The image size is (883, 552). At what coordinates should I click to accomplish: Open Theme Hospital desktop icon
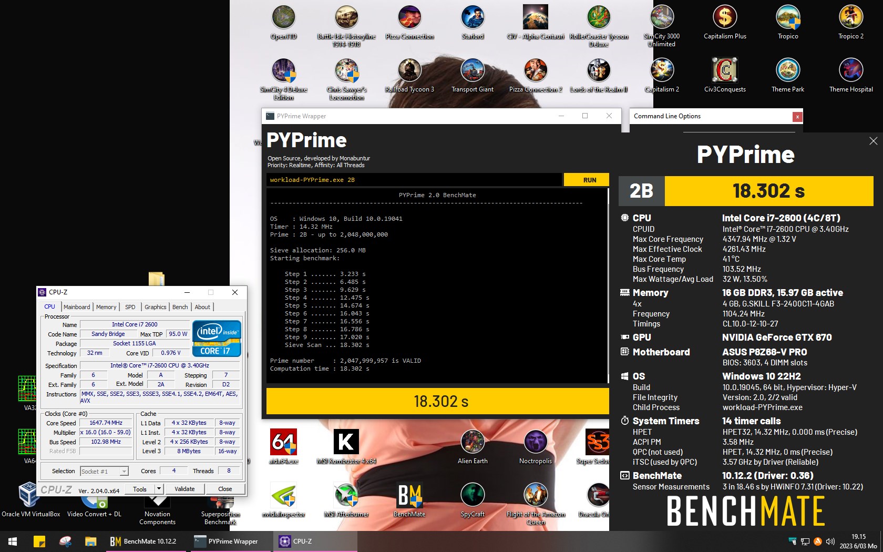click(x=851, y=75)
